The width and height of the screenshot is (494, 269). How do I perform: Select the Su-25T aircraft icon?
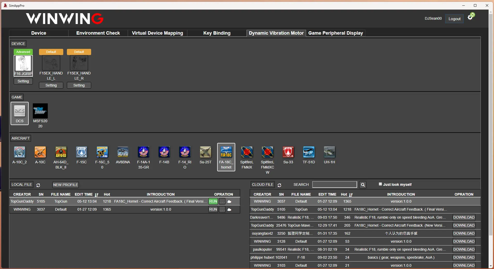[206, 152]
